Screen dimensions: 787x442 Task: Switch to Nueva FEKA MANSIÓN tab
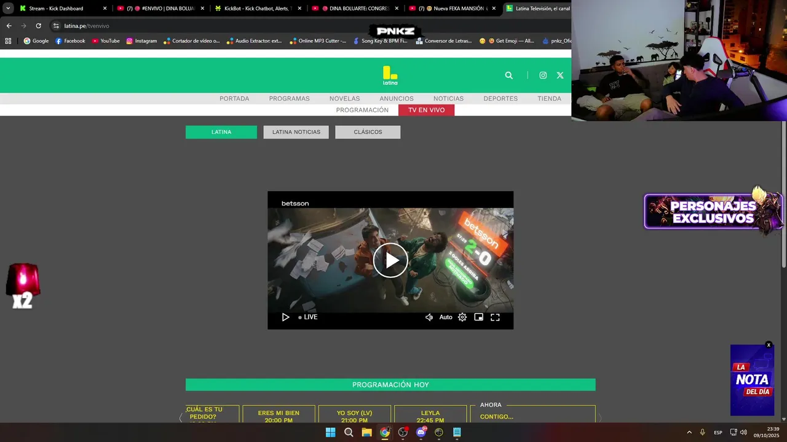(453, 9)
